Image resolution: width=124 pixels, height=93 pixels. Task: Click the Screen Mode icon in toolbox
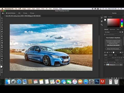click(2, 72)
